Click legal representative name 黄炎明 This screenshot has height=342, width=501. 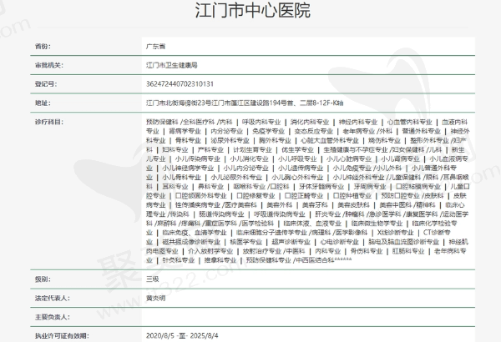click(155, 298)
